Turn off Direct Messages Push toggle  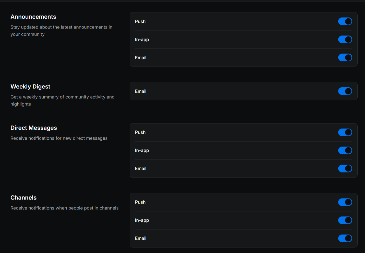[x=345, y=132]
